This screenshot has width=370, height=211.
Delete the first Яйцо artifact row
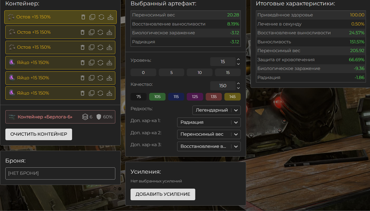(83, 63)
